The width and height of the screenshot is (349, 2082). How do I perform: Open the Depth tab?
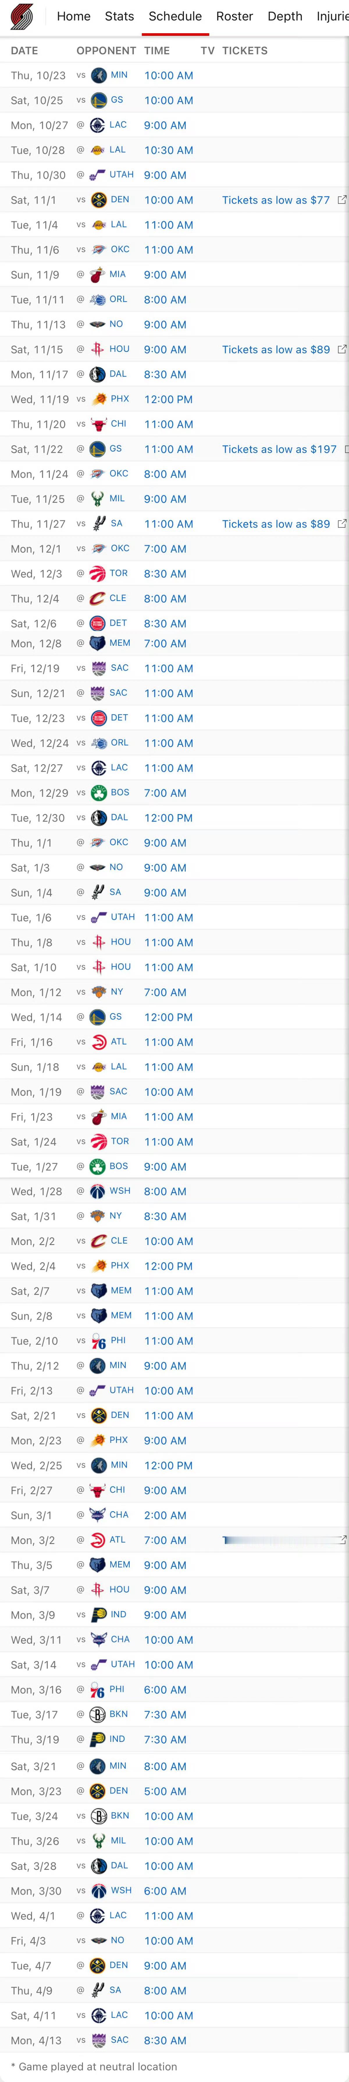click(x=284, y=16)
